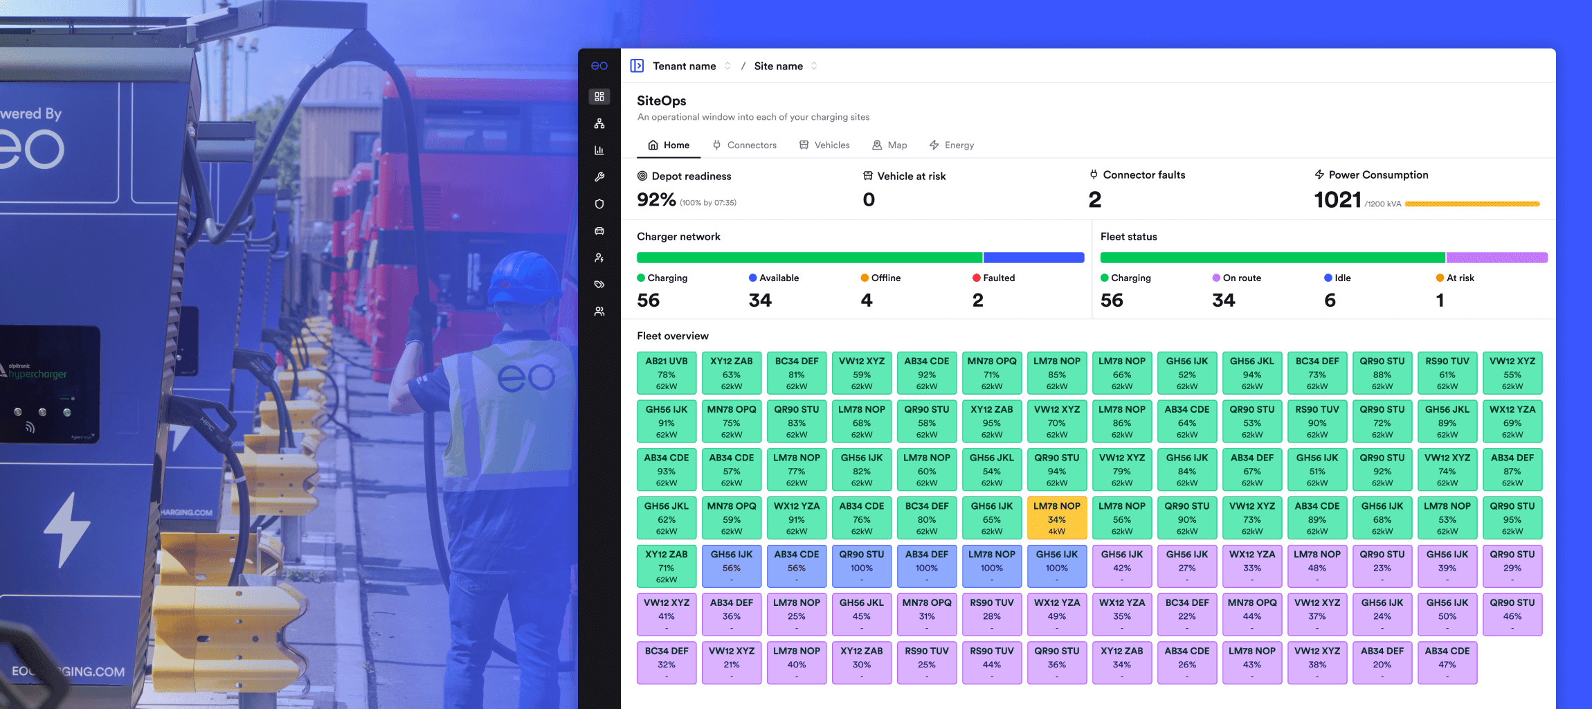Select the orange LM78 NOP 34% vehicle tile

pyautogui.click(x=1056, y=518)
